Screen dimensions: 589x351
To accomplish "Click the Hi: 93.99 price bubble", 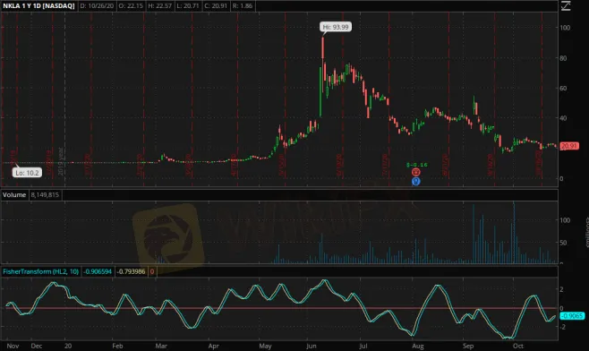I will point(336,27).
